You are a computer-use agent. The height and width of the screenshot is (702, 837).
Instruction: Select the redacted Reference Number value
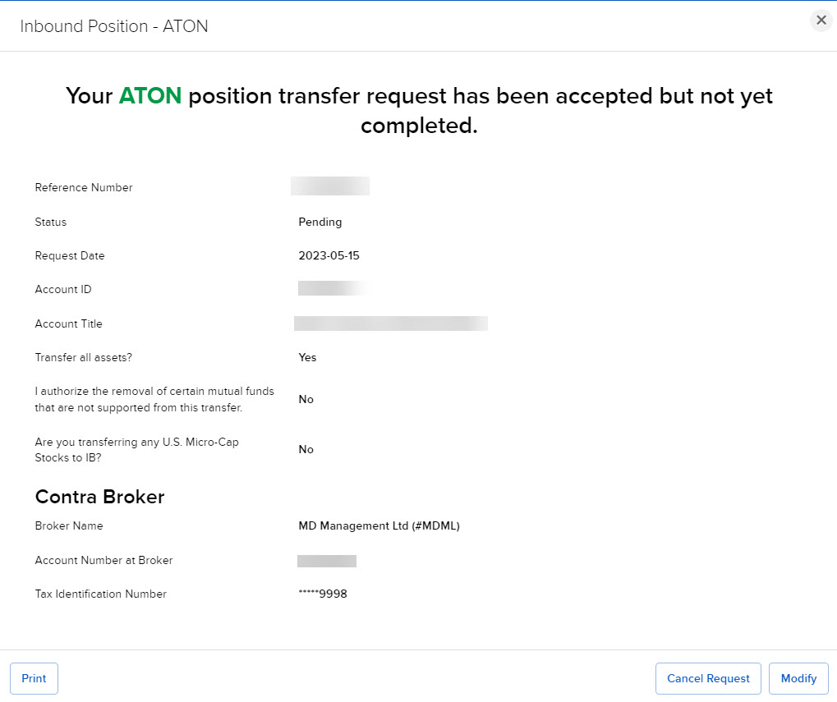point(330,186)
